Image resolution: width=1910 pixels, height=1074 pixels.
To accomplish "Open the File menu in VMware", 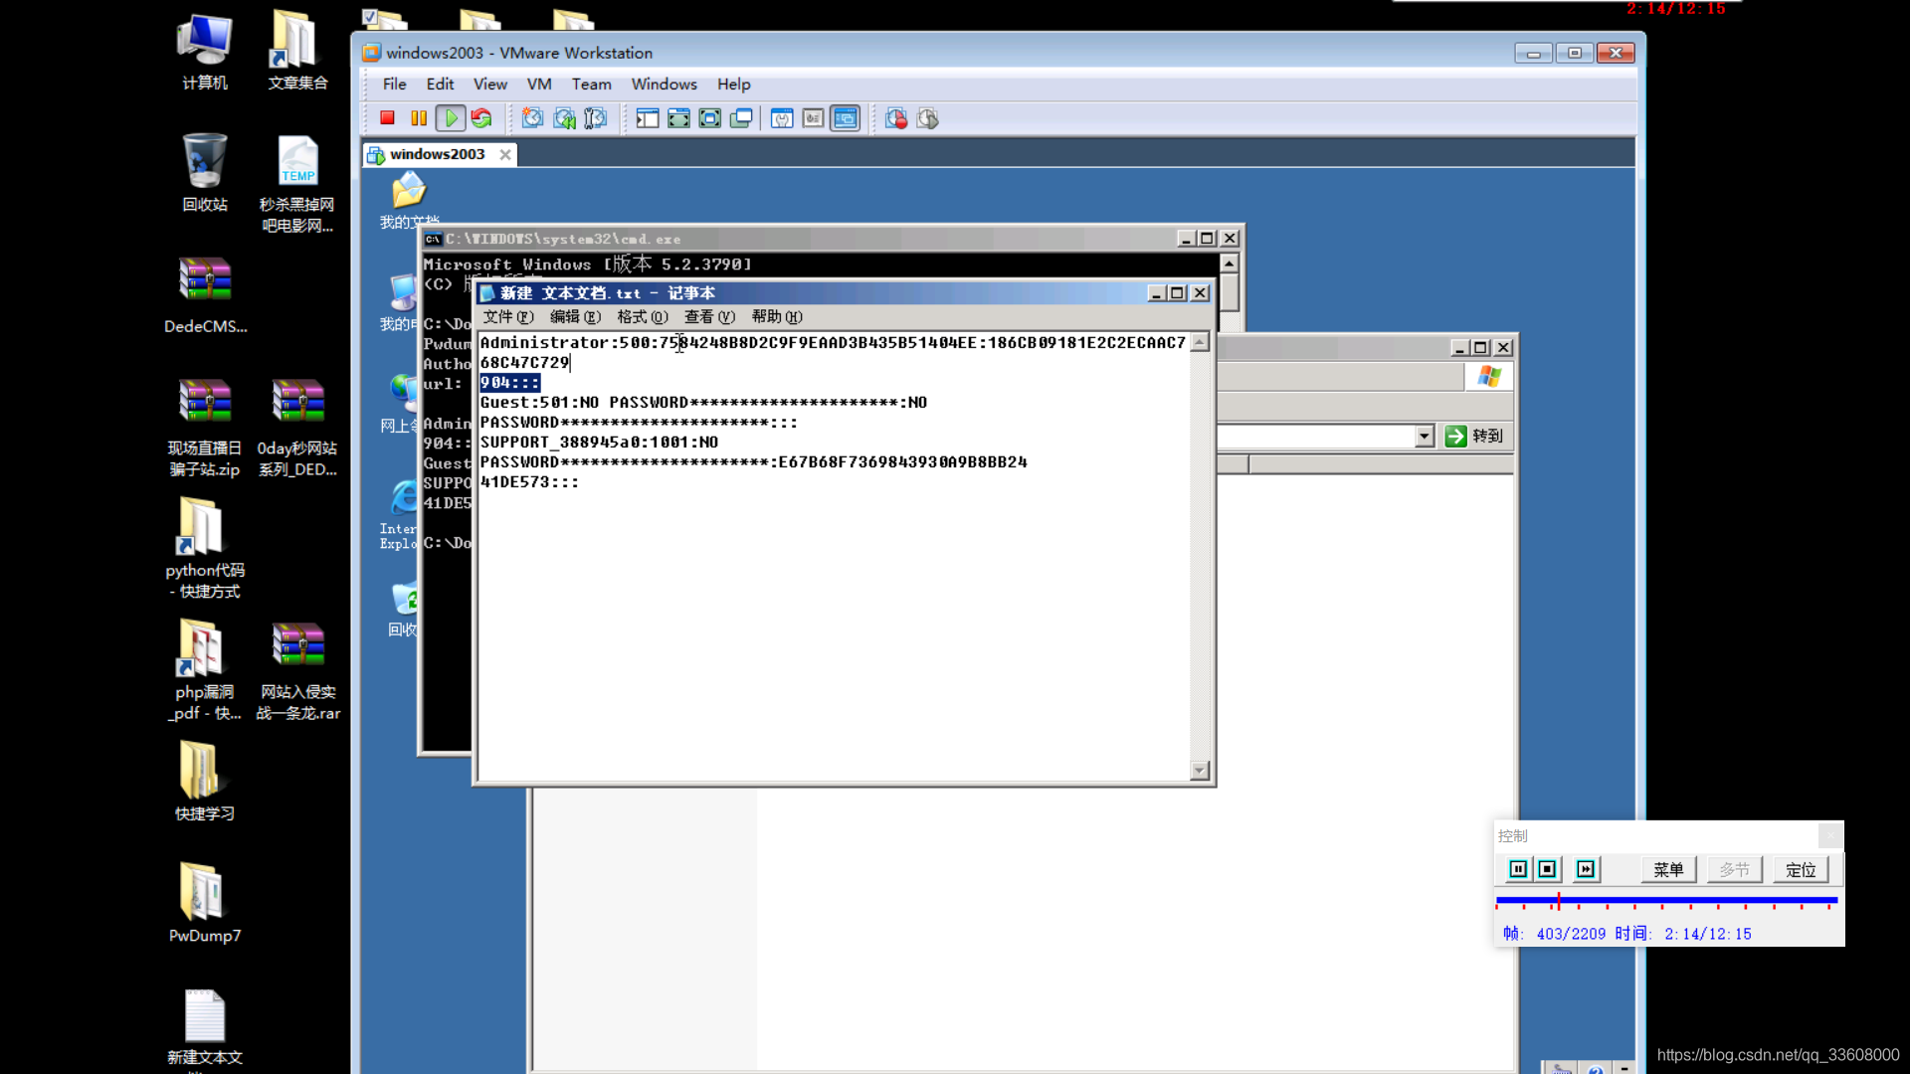I will (x=394, y=85).
